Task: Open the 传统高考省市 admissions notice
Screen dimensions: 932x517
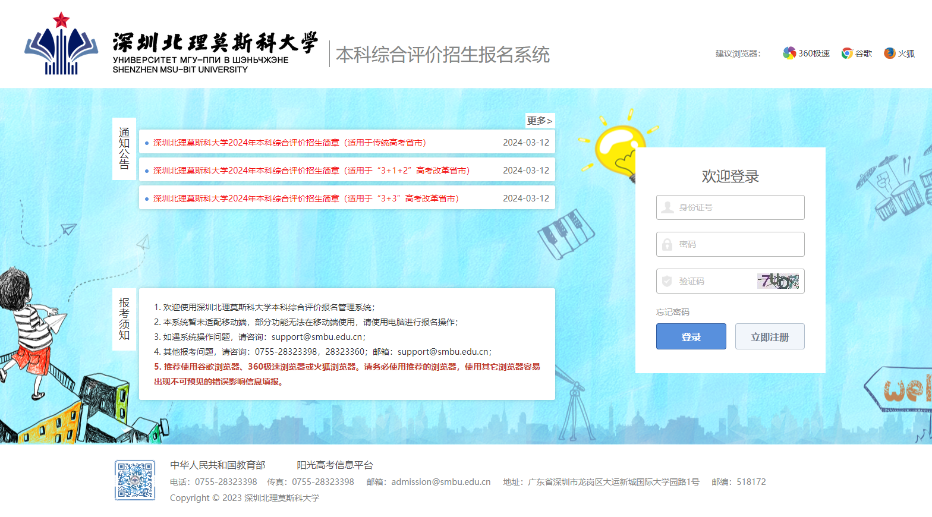Action: tap(289, 143)
